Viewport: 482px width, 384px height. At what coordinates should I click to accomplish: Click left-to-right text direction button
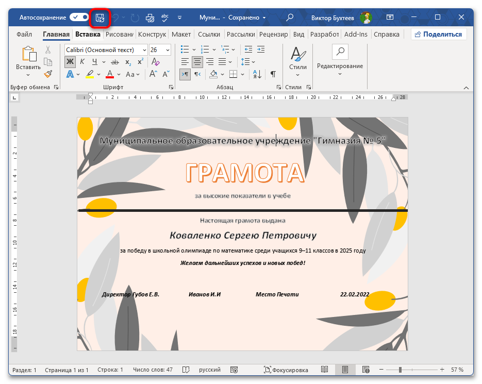(x=185, y=74)
